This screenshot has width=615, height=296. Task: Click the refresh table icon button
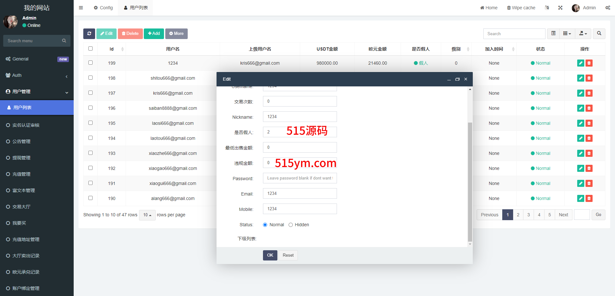[x=89, y=34]
